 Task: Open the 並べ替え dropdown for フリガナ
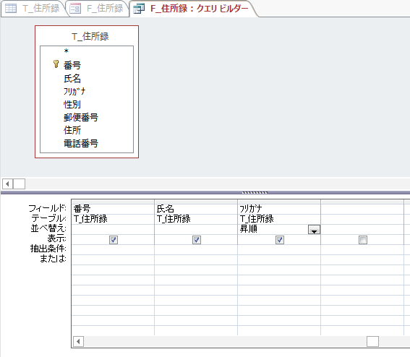(314, 230)
